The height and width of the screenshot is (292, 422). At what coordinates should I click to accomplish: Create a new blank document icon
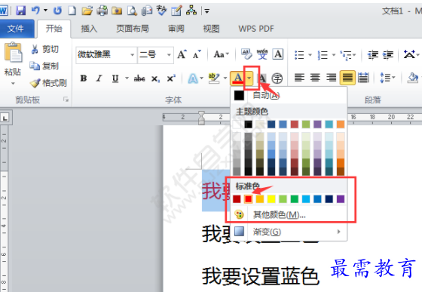pos(72,11)
